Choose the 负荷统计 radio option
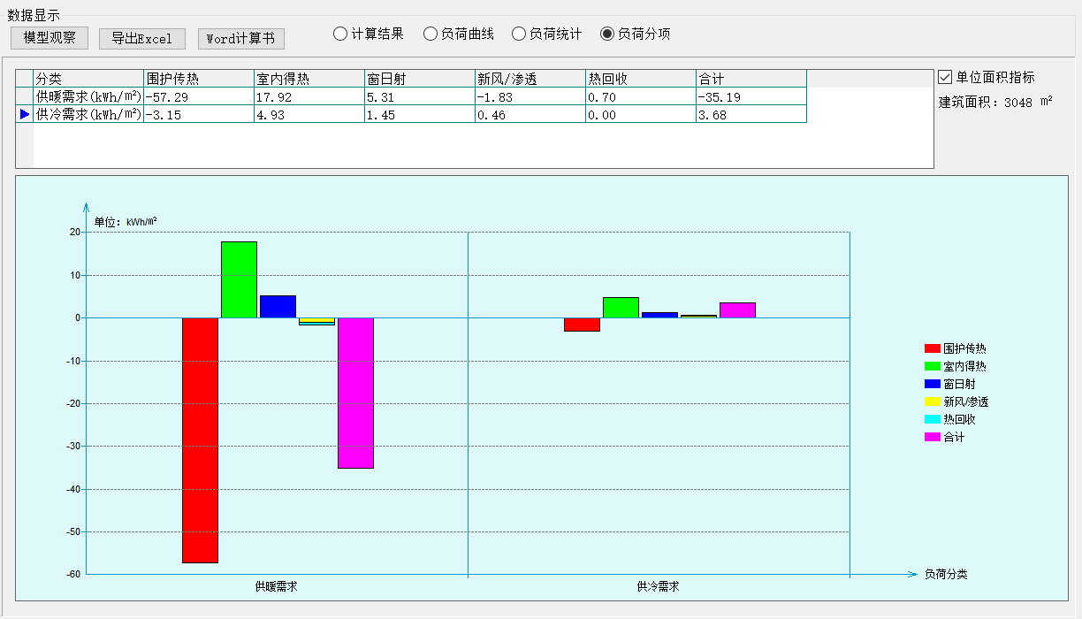Viewport: 1082px width, 619px height. pyautogui.click(x=519, y=34)
